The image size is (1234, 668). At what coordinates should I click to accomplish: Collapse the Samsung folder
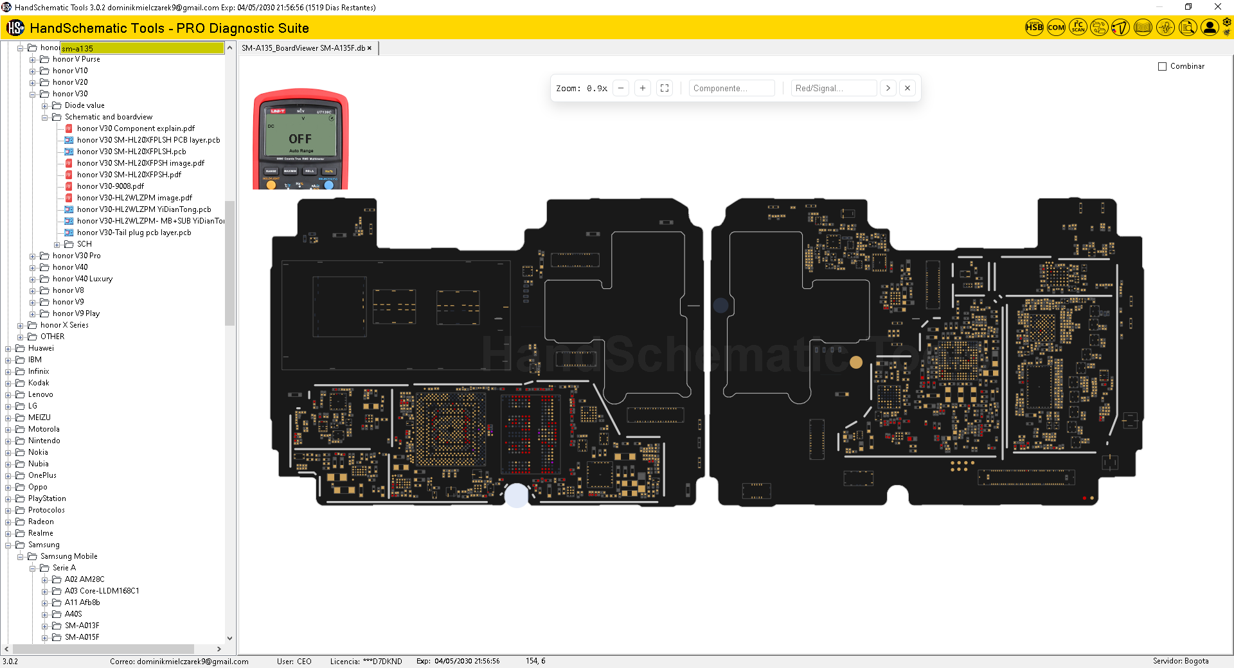(8, 545)
